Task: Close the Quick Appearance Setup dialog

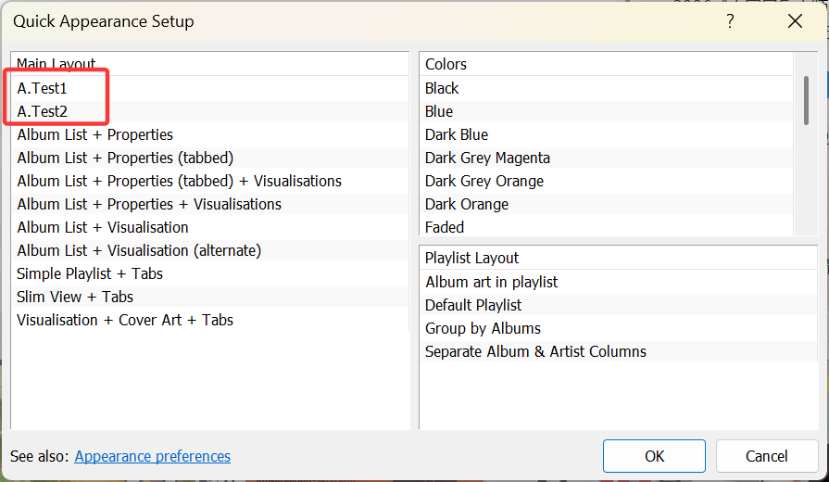Action: click(x=794, y=21)
